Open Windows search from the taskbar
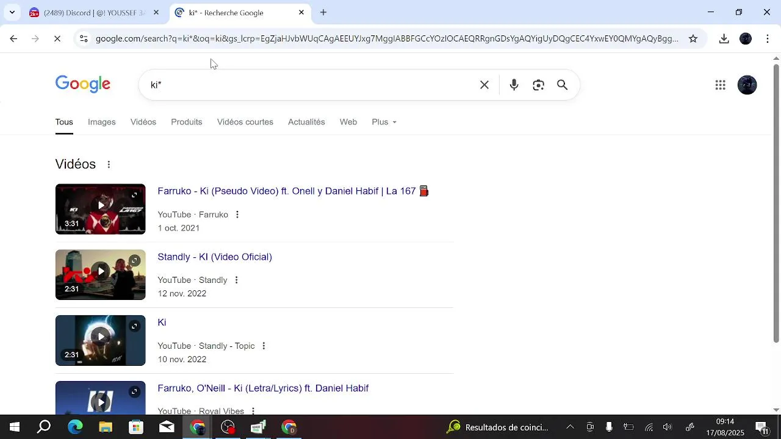This screenshot has width=781, height=439. [44, 427]
